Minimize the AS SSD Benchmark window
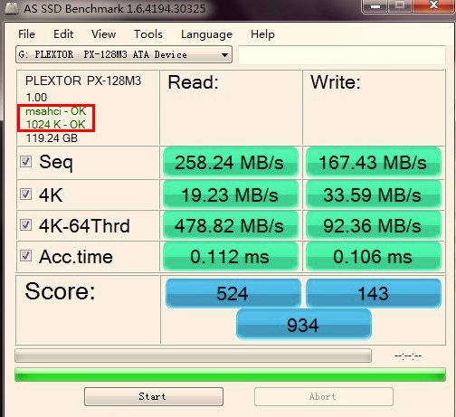 click(375, 6)
